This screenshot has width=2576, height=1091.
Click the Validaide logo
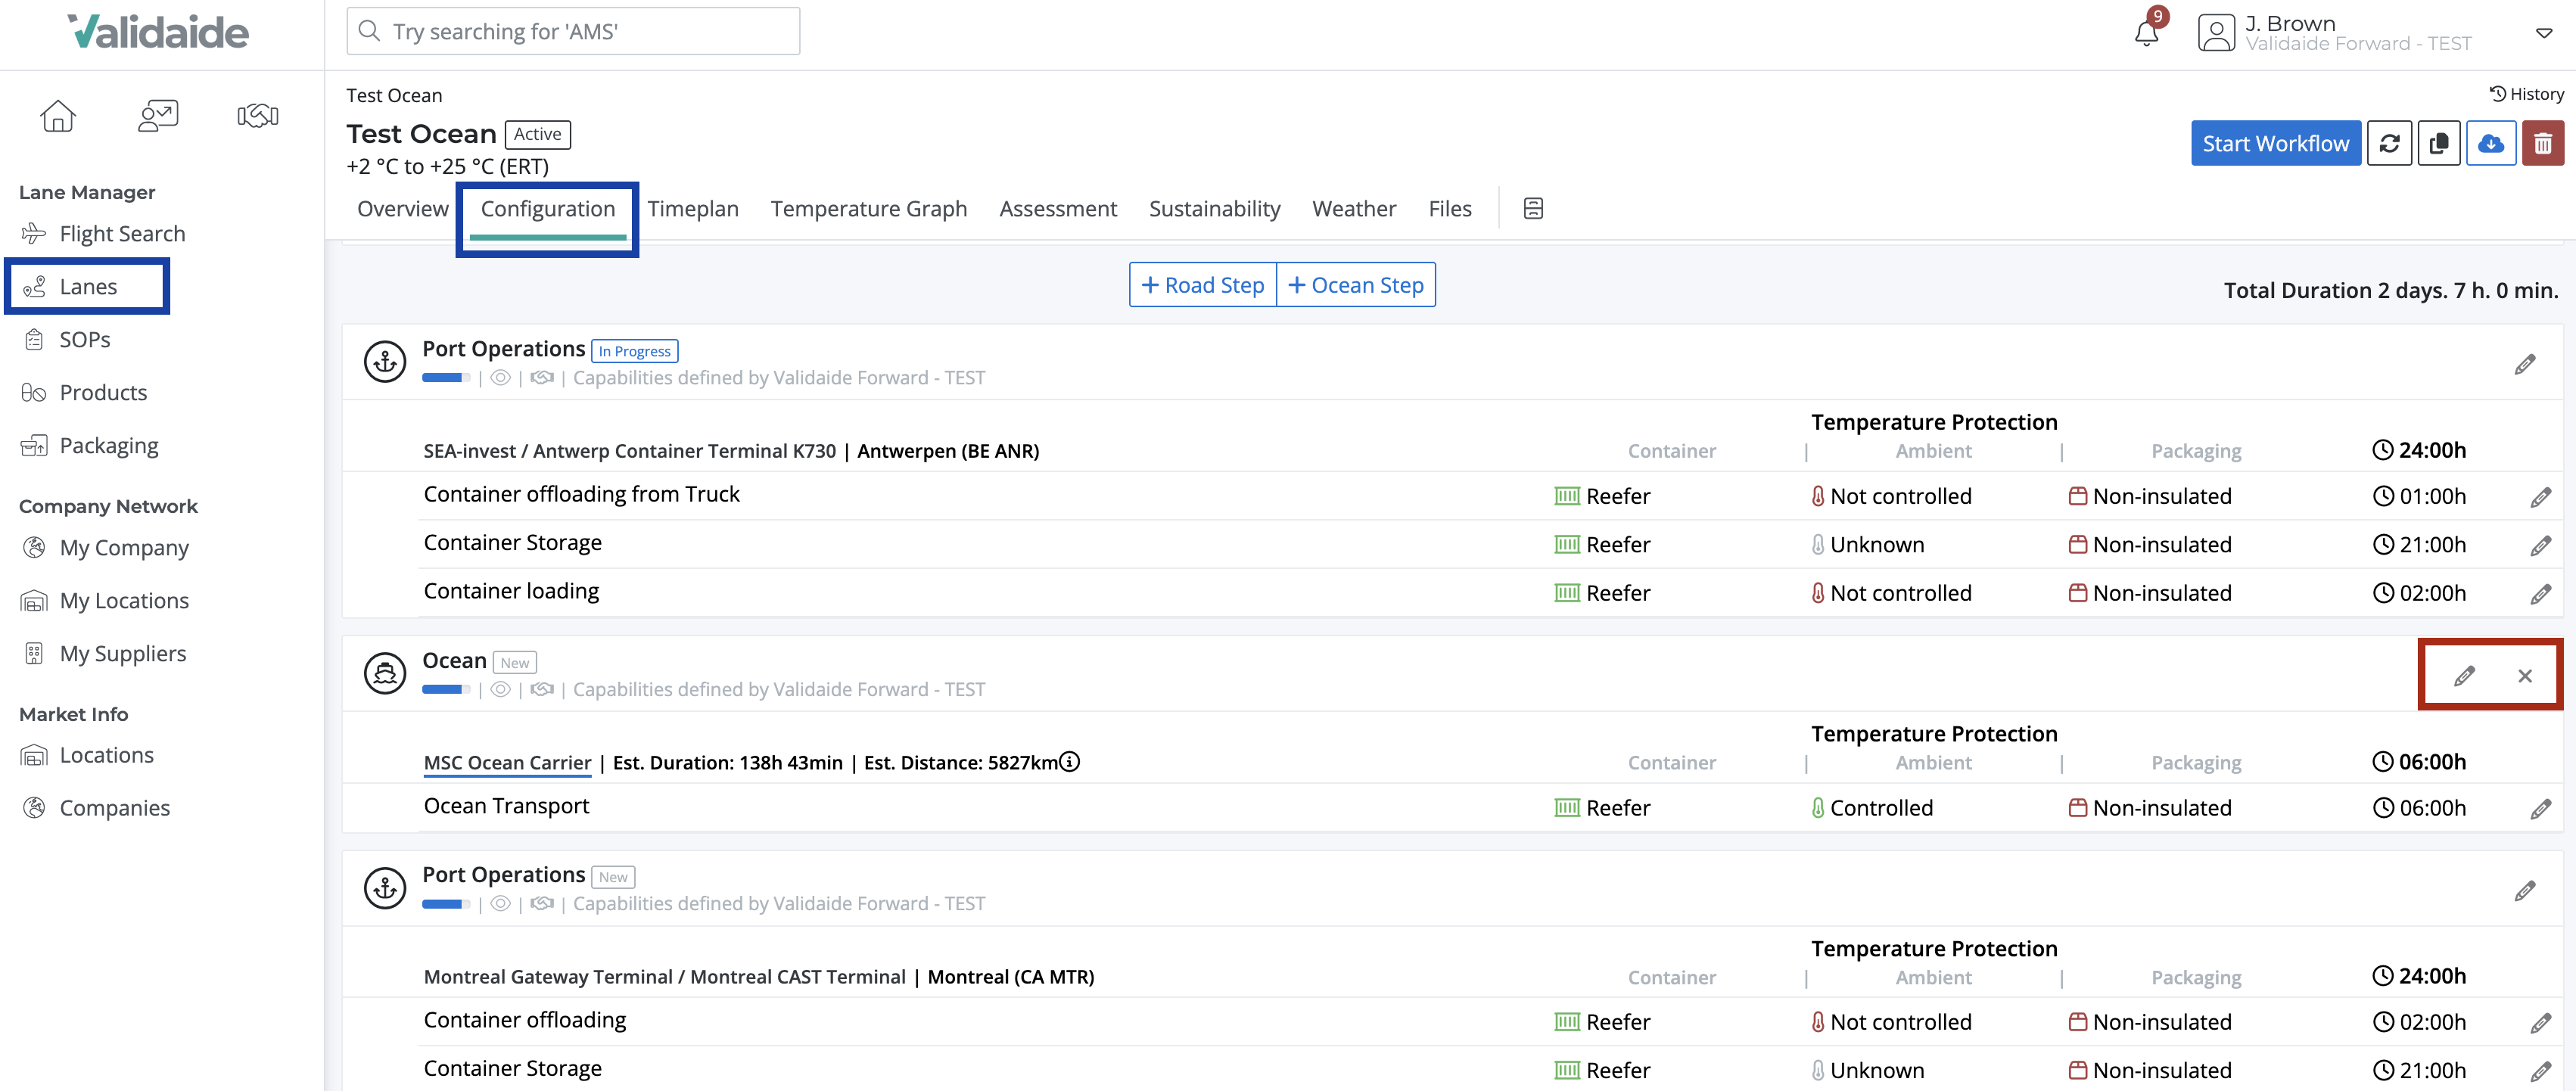click(x=158, y=32)
